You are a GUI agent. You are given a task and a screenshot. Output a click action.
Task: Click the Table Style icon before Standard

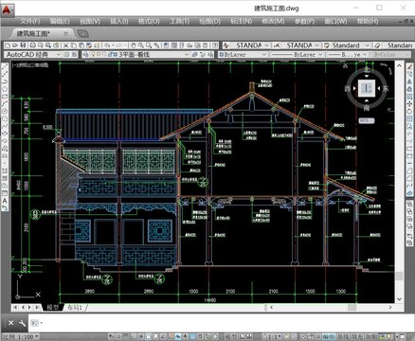point(327,45)
